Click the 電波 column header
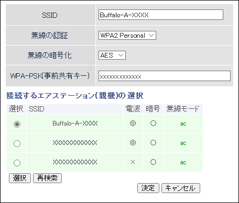 tap(133, 109)
